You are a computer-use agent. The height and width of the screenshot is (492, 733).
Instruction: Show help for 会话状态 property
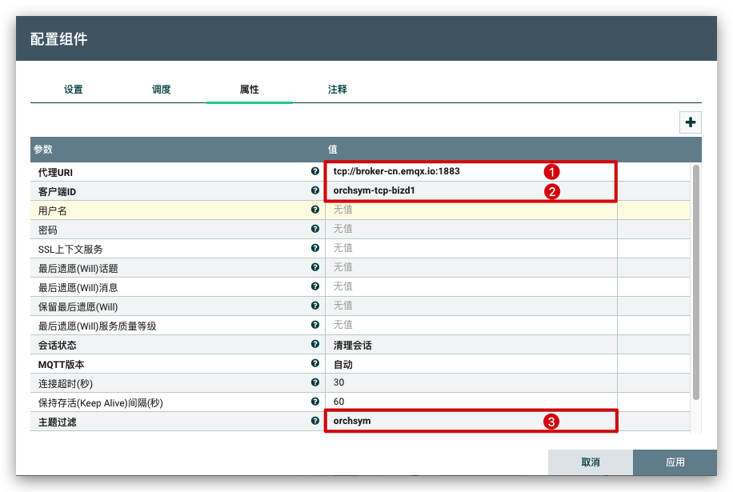[x=315, y=344]
